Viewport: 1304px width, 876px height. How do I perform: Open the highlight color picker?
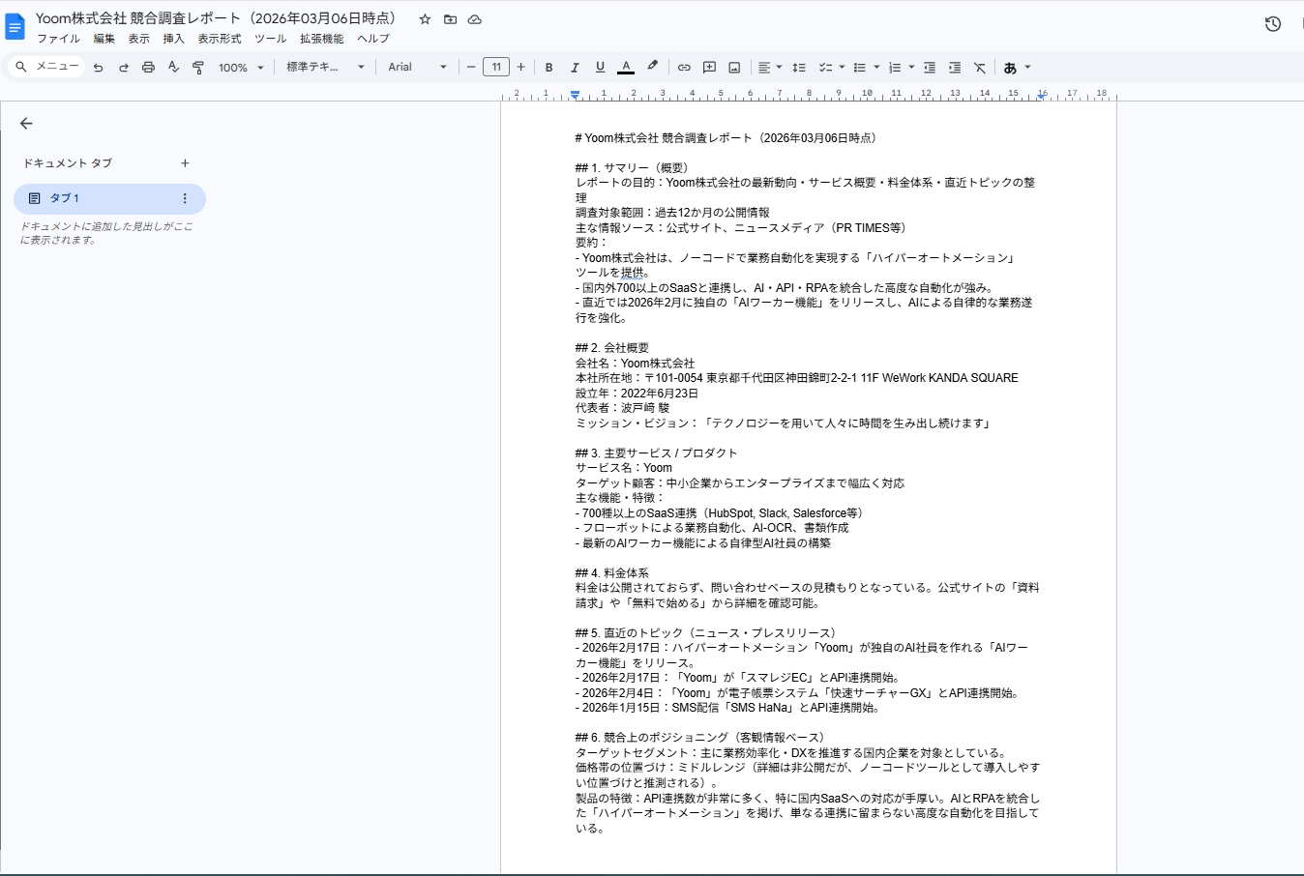(652, 68)
